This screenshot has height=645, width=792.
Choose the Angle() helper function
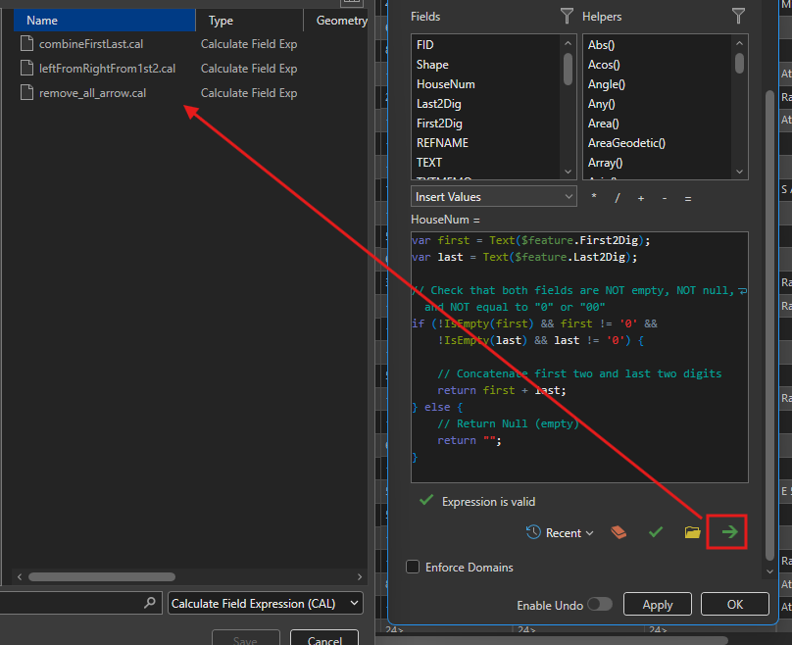point(606,84)
